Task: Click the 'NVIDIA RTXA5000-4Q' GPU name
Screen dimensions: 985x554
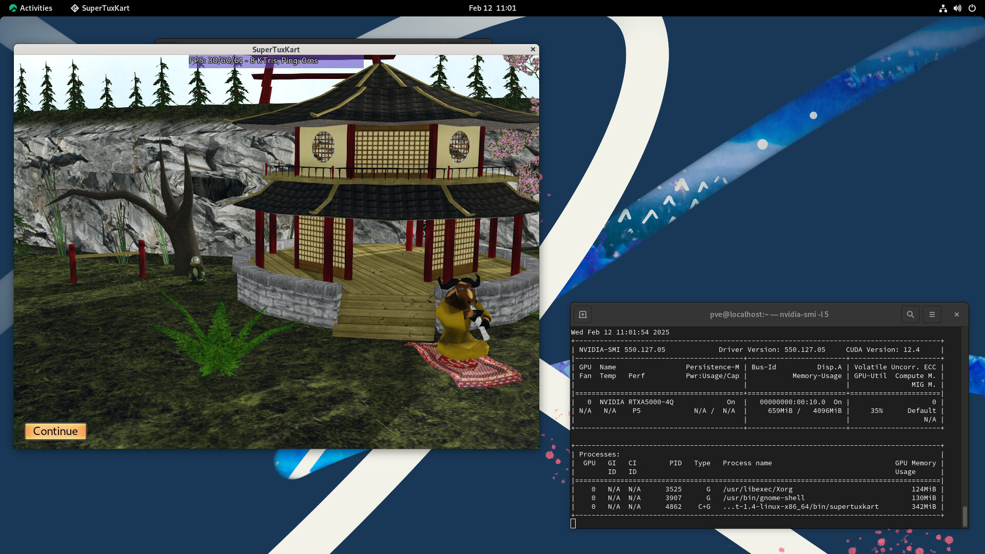Action: coord(637,402)
